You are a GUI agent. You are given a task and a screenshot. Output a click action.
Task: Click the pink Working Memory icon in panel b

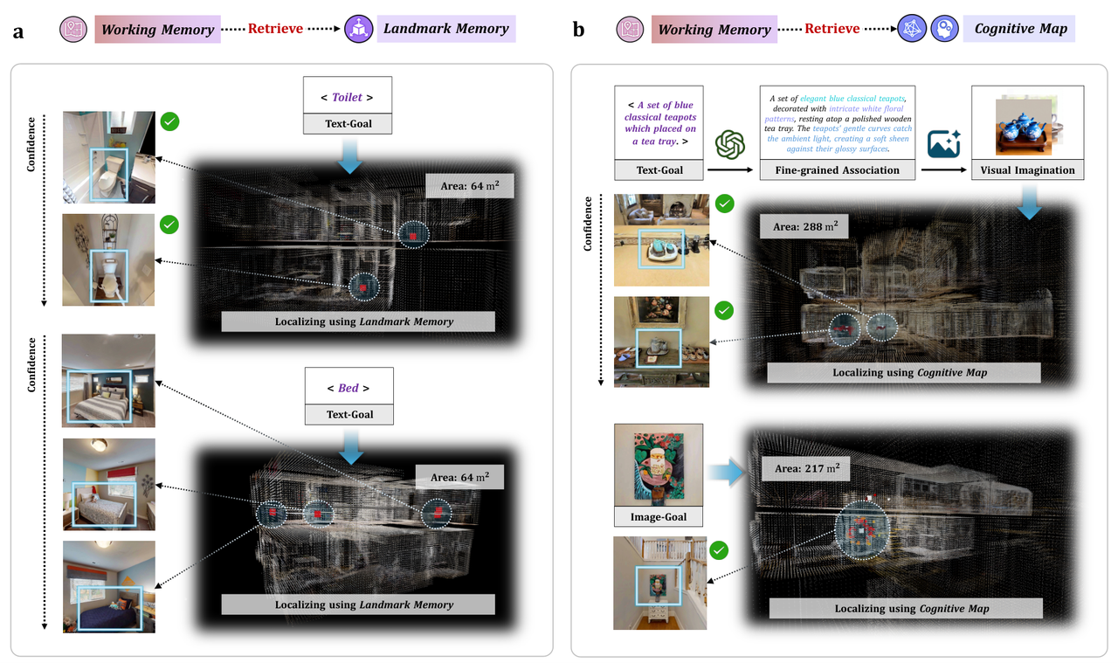click(630, 29)
